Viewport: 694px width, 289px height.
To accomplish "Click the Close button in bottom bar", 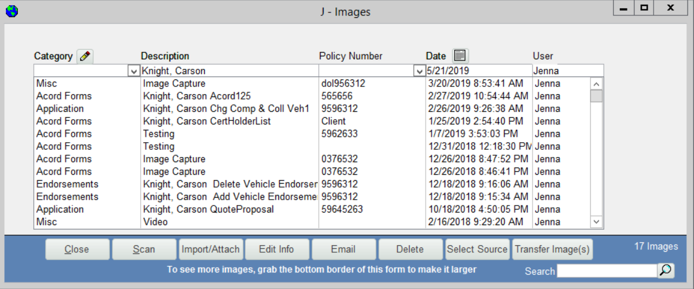I will pyautogui.click(x=77, y=249).
